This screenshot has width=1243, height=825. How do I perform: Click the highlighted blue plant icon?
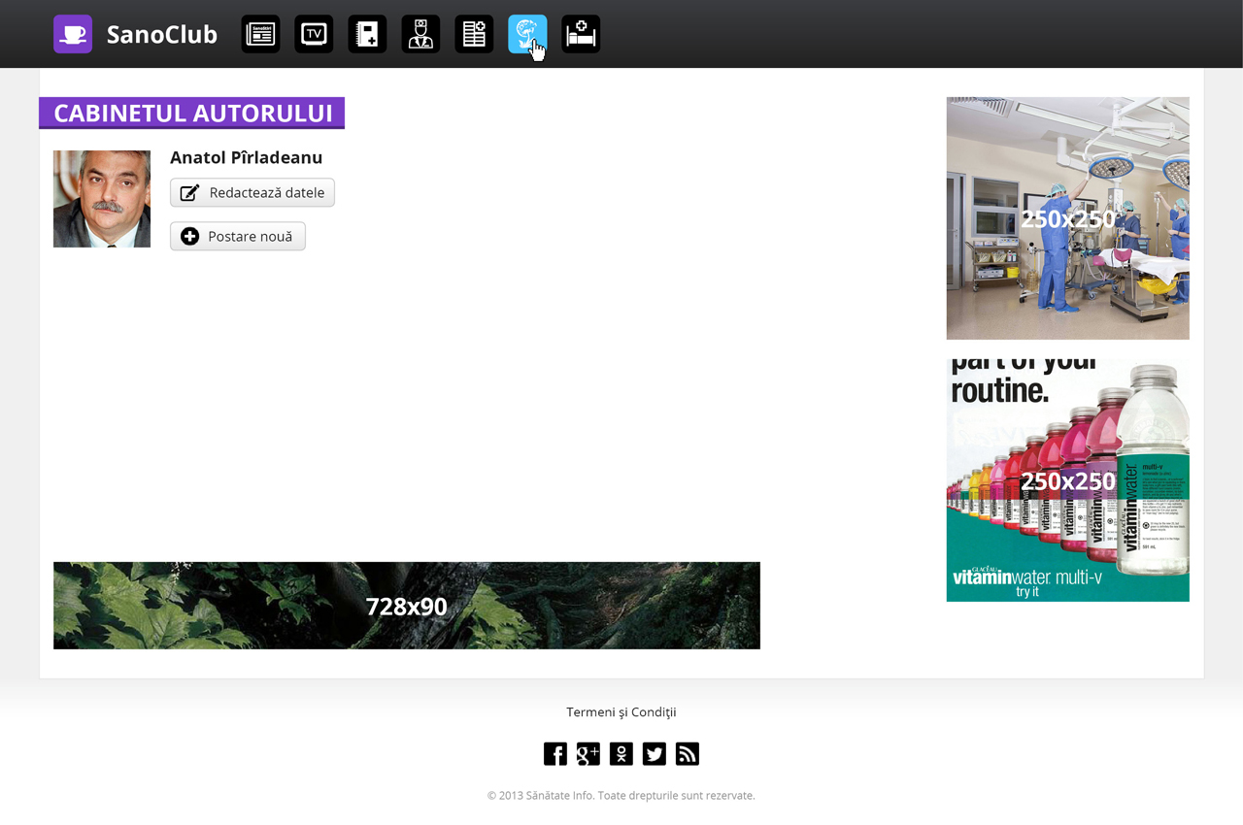(527, 34)
